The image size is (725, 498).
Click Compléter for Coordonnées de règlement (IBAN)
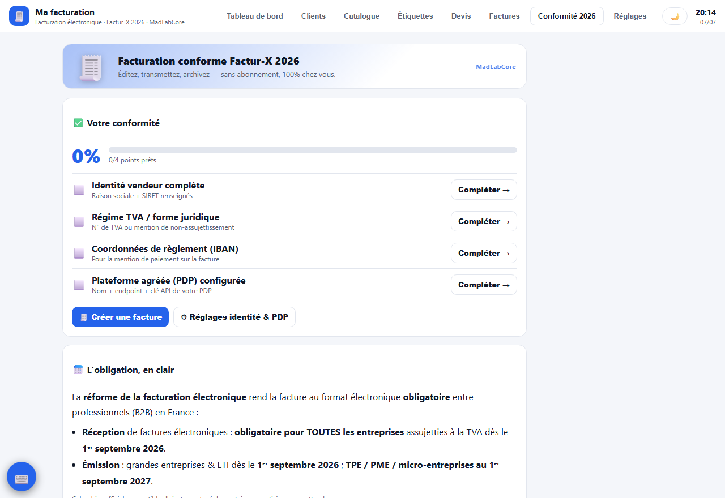click(x=484, y=253)
